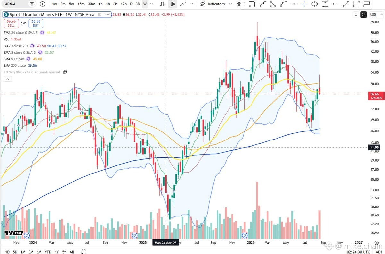The image size is (385, 254).
Task: Select the line chart style icon
Action: pos(184,4)
